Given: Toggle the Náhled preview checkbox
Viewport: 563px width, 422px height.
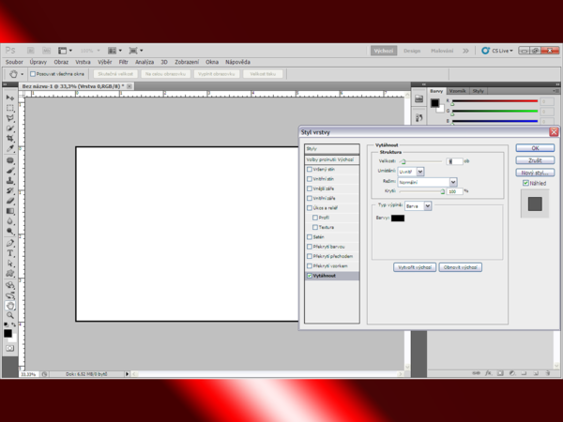Looking at the screenshot, I should point(525,184).
